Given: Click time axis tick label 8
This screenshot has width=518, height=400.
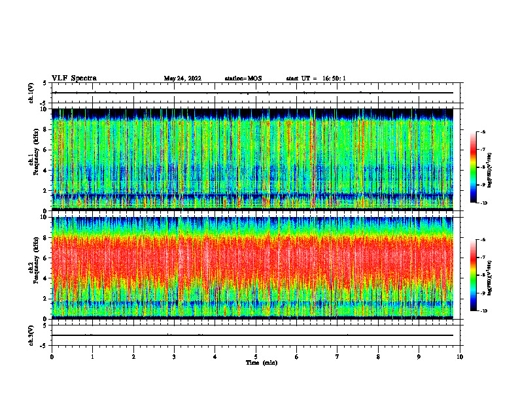Looking at the screenshot, I should click(x=378, y=357).
